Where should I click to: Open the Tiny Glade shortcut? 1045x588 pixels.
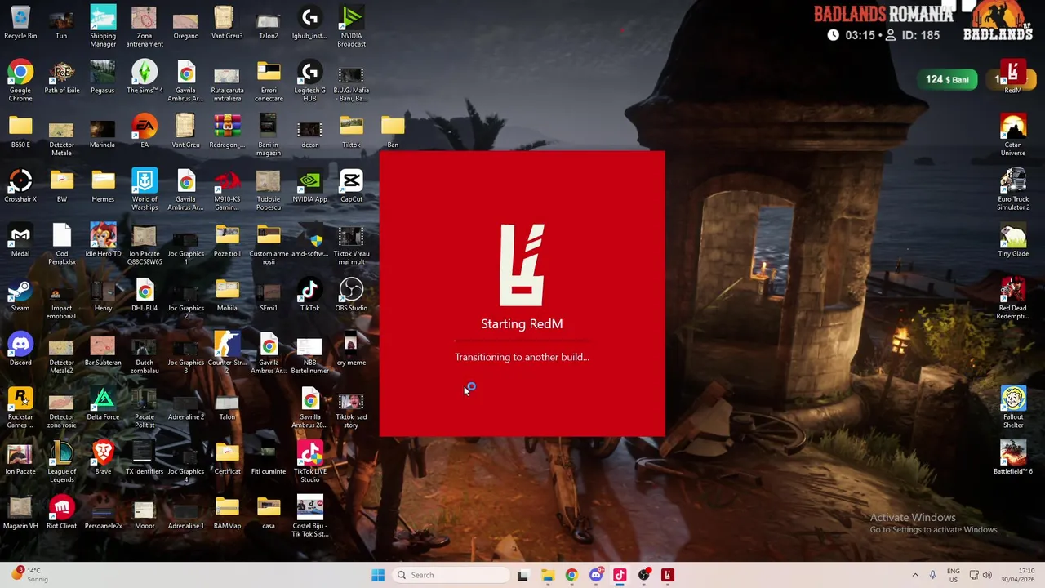(x=1013, y=240)
